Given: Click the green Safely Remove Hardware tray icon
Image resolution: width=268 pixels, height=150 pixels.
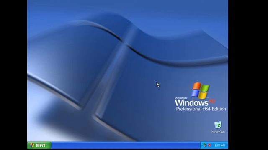Looking at the screenshot, I should (x=205, y=145).
